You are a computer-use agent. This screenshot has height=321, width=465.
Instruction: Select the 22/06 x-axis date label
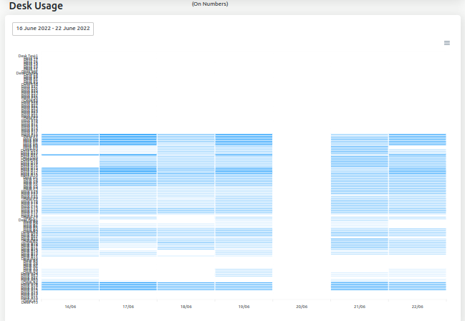click(x=418, y=307)
